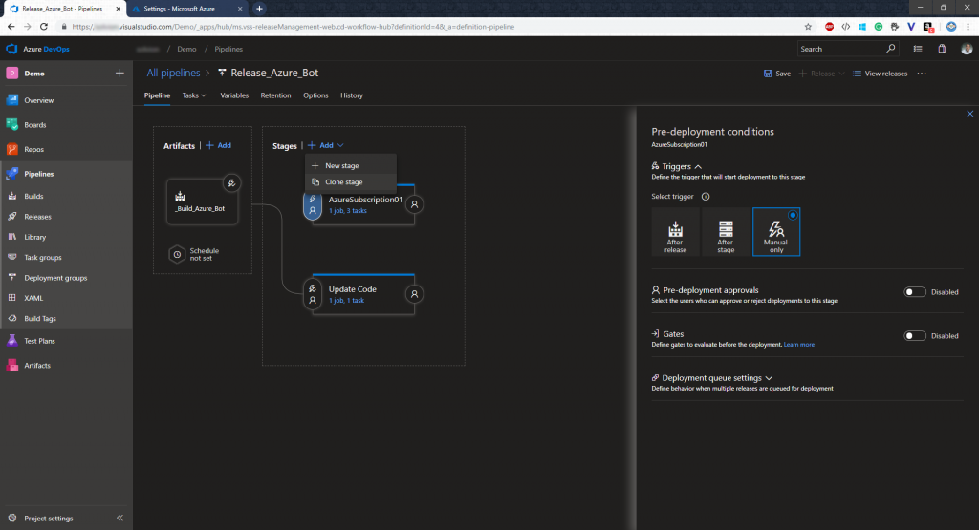Go to All pipelines
The image size is (979, 530).
coord(174,73)
